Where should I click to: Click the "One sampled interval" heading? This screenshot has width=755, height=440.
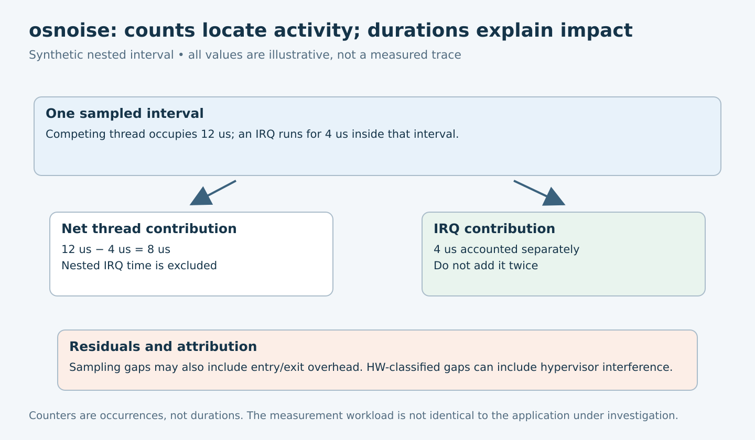click(x=125, y=114)
